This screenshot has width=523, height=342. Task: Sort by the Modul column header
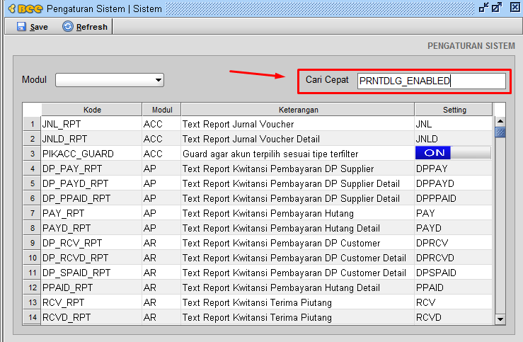coord(162,110)
